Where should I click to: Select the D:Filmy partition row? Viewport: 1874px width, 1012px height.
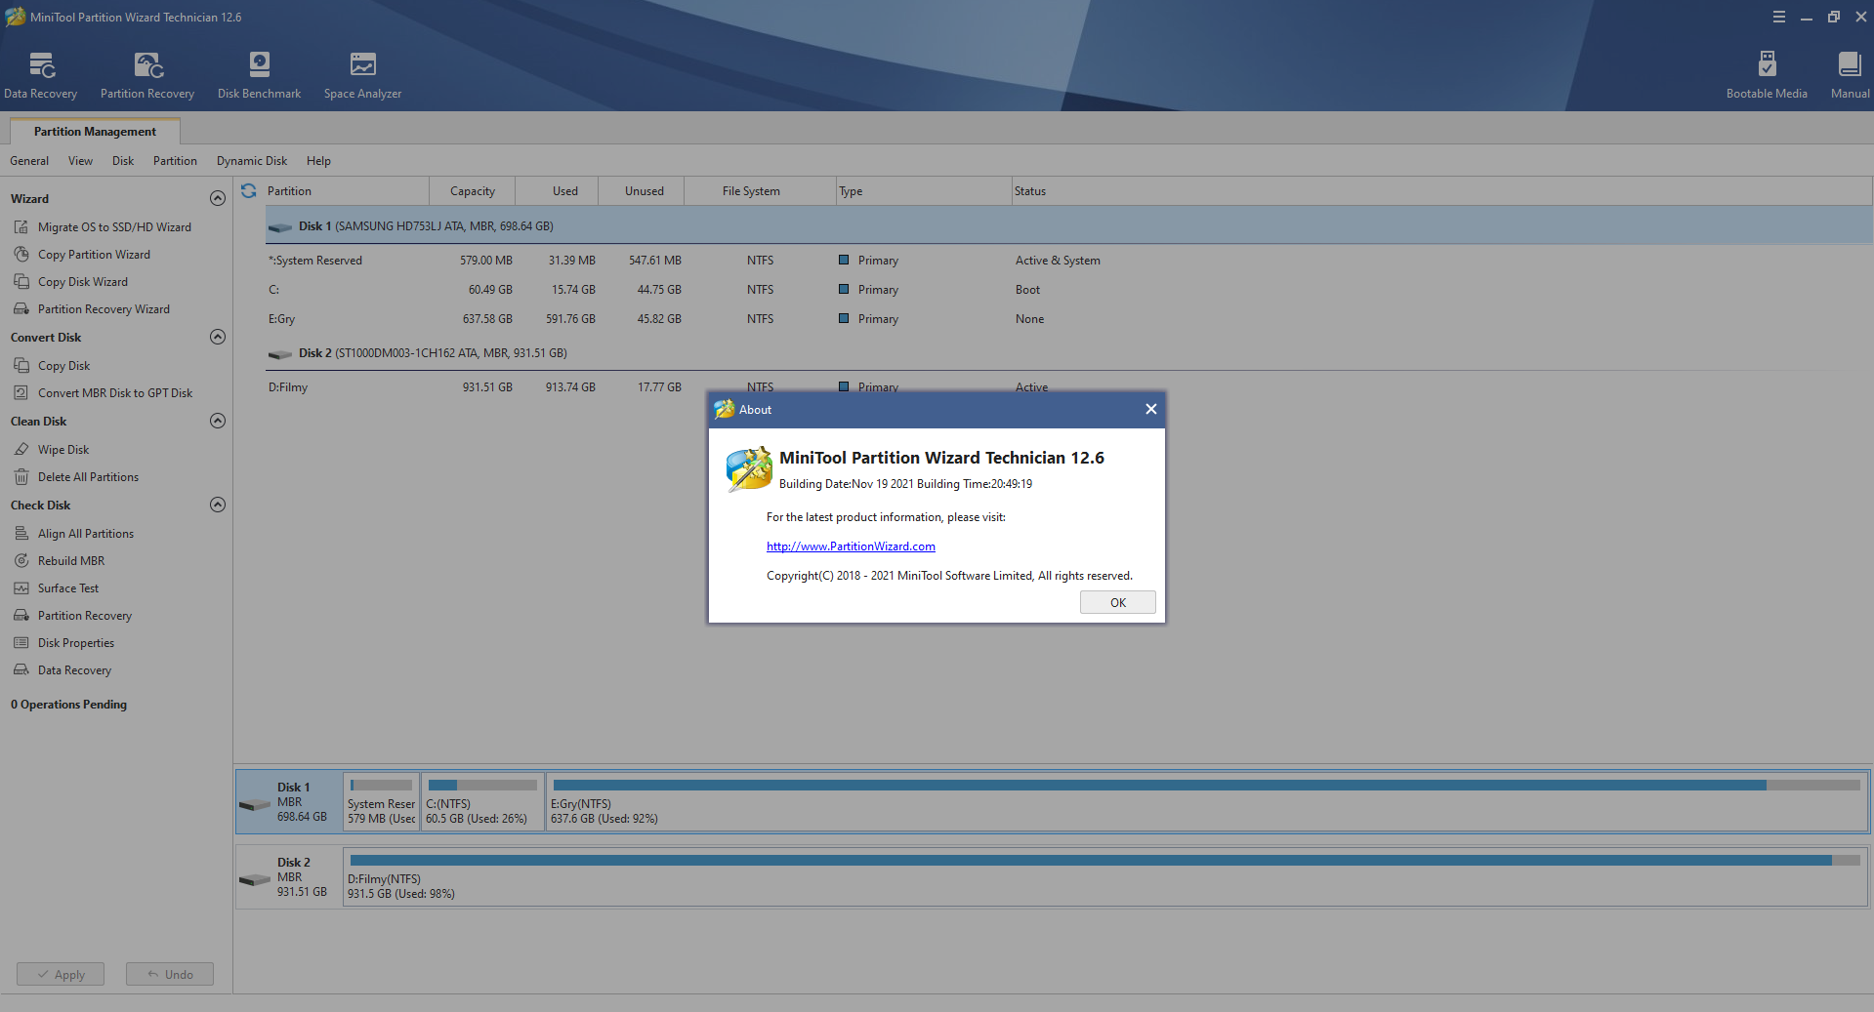pos(1068,387)
